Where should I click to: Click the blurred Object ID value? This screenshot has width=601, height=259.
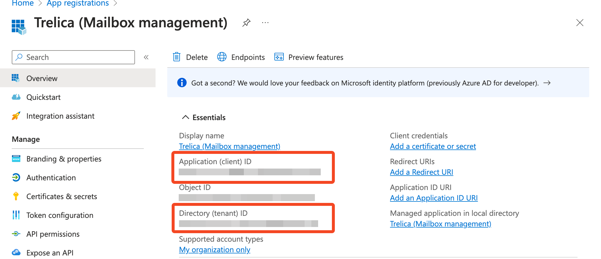tap(247, 198)
